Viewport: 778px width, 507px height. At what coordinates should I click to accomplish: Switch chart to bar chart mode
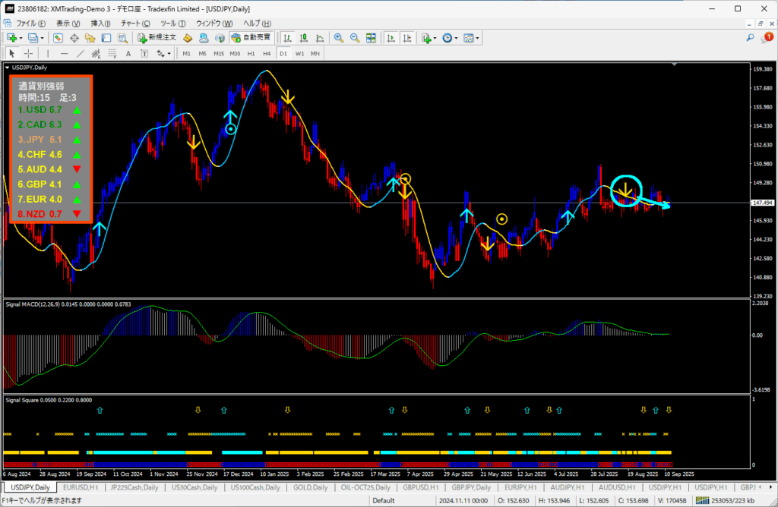point(288,38)
